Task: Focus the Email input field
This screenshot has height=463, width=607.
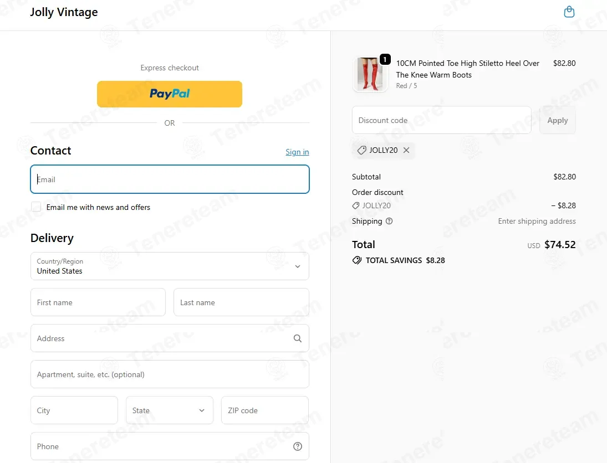Action: click(x=170, y=179)
